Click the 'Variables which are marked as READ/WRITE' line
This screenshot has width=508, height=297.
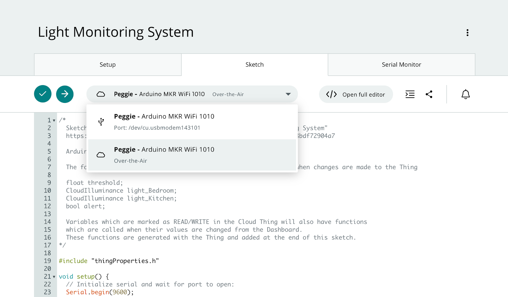[x=217, y=222]
